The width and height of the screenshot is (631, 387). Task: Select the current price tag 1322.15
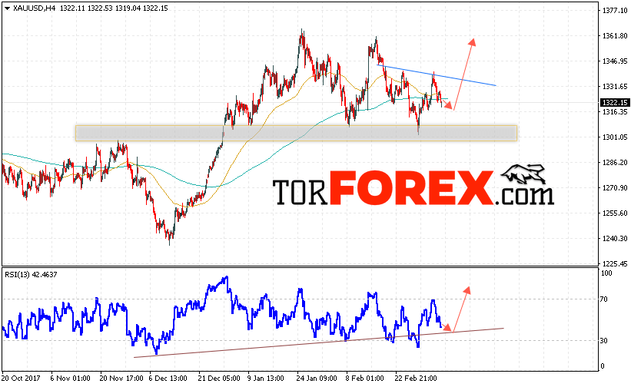pyautogui.click(x=615, y=103)
